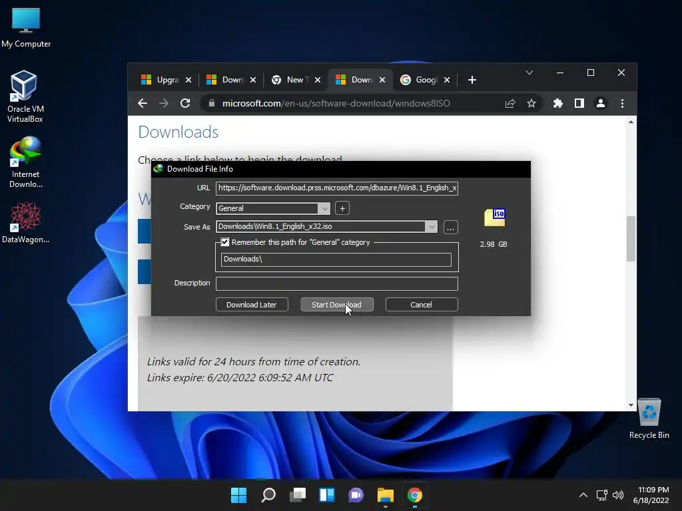
Task: Click scrollbar up arrow in Chrome
Action: (x=631, y=122)
